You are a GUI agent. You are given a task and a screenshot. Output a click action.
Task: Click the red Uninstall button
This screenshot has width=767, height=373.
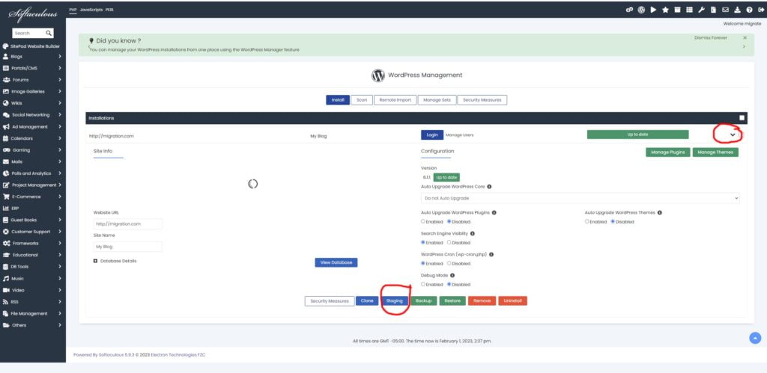(x=512, y=300)
